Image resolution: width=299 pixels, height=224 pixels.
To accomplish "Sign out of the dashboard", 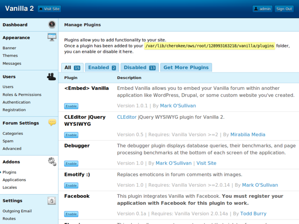I will [x=284, y=9].
